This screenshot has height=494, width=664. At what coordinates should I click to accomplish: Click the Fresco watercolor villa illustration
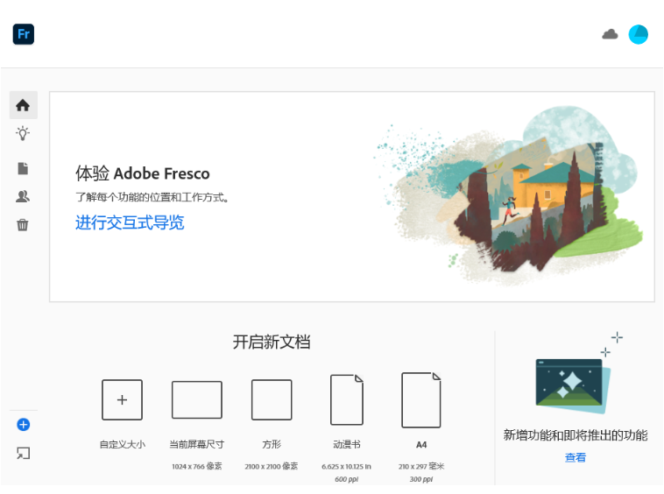pyautogui.click(x=508, y=195)
